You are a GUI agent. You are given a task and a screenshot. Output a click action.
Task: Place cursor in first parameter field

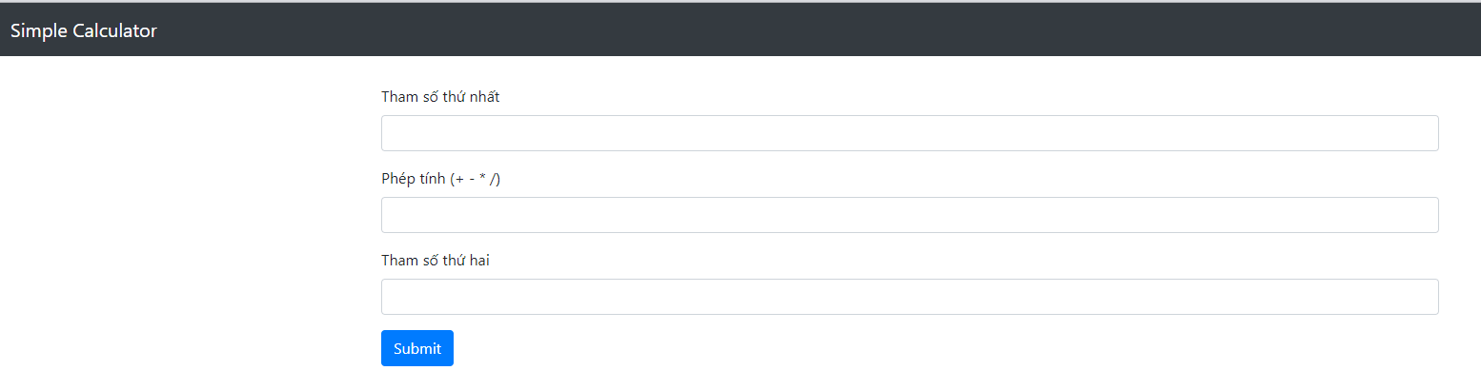coord(909,133)
